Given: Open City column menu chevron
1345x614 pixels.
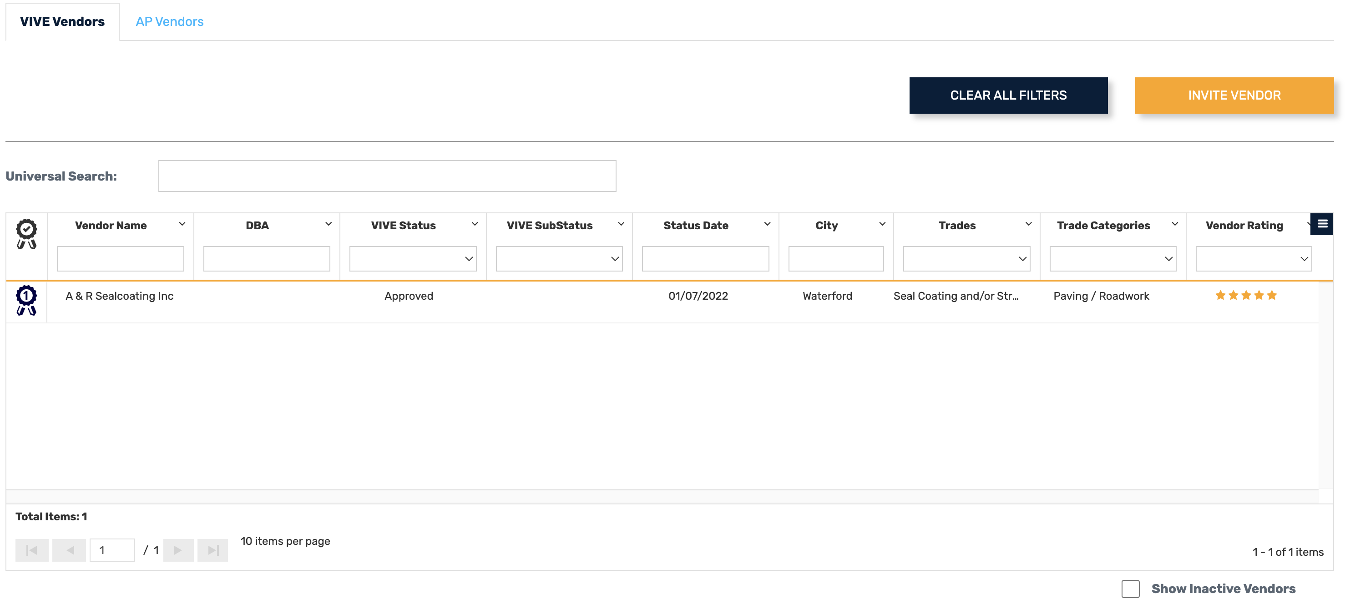Looking at the screenshot, I should coord(882,224).
